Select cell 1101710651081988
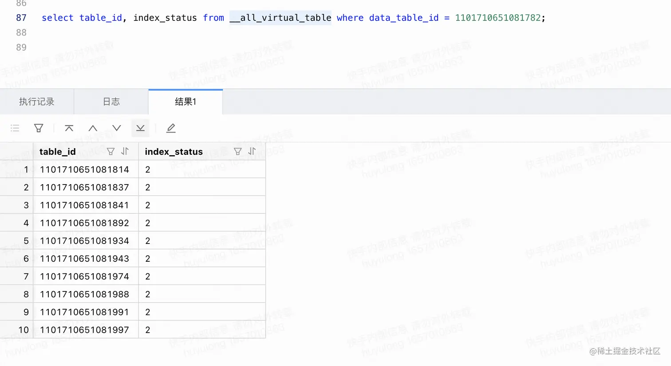671x366 pixels. coord(86,294)
